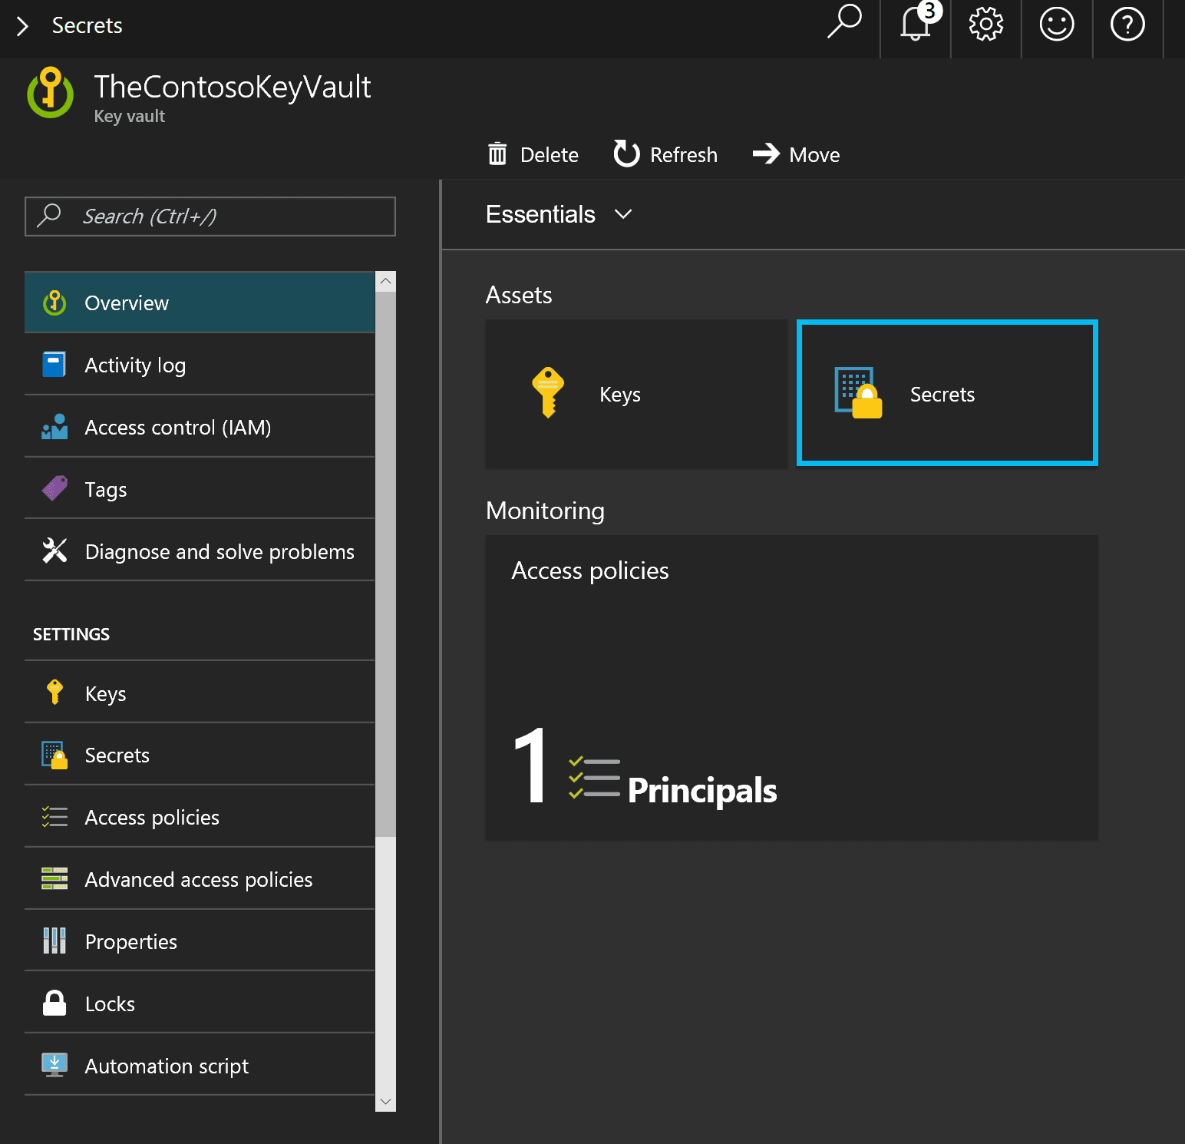Click the Refresh button label
This screenshot has width=1185, height=1144.
pos(684,154)
